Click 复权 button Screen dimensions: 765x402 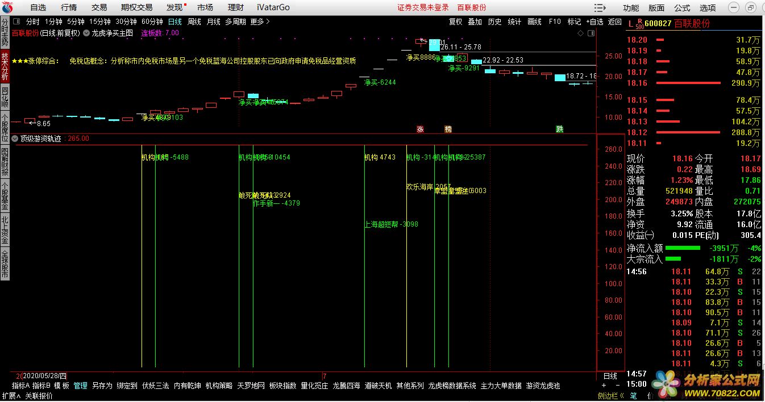(455, 22)
